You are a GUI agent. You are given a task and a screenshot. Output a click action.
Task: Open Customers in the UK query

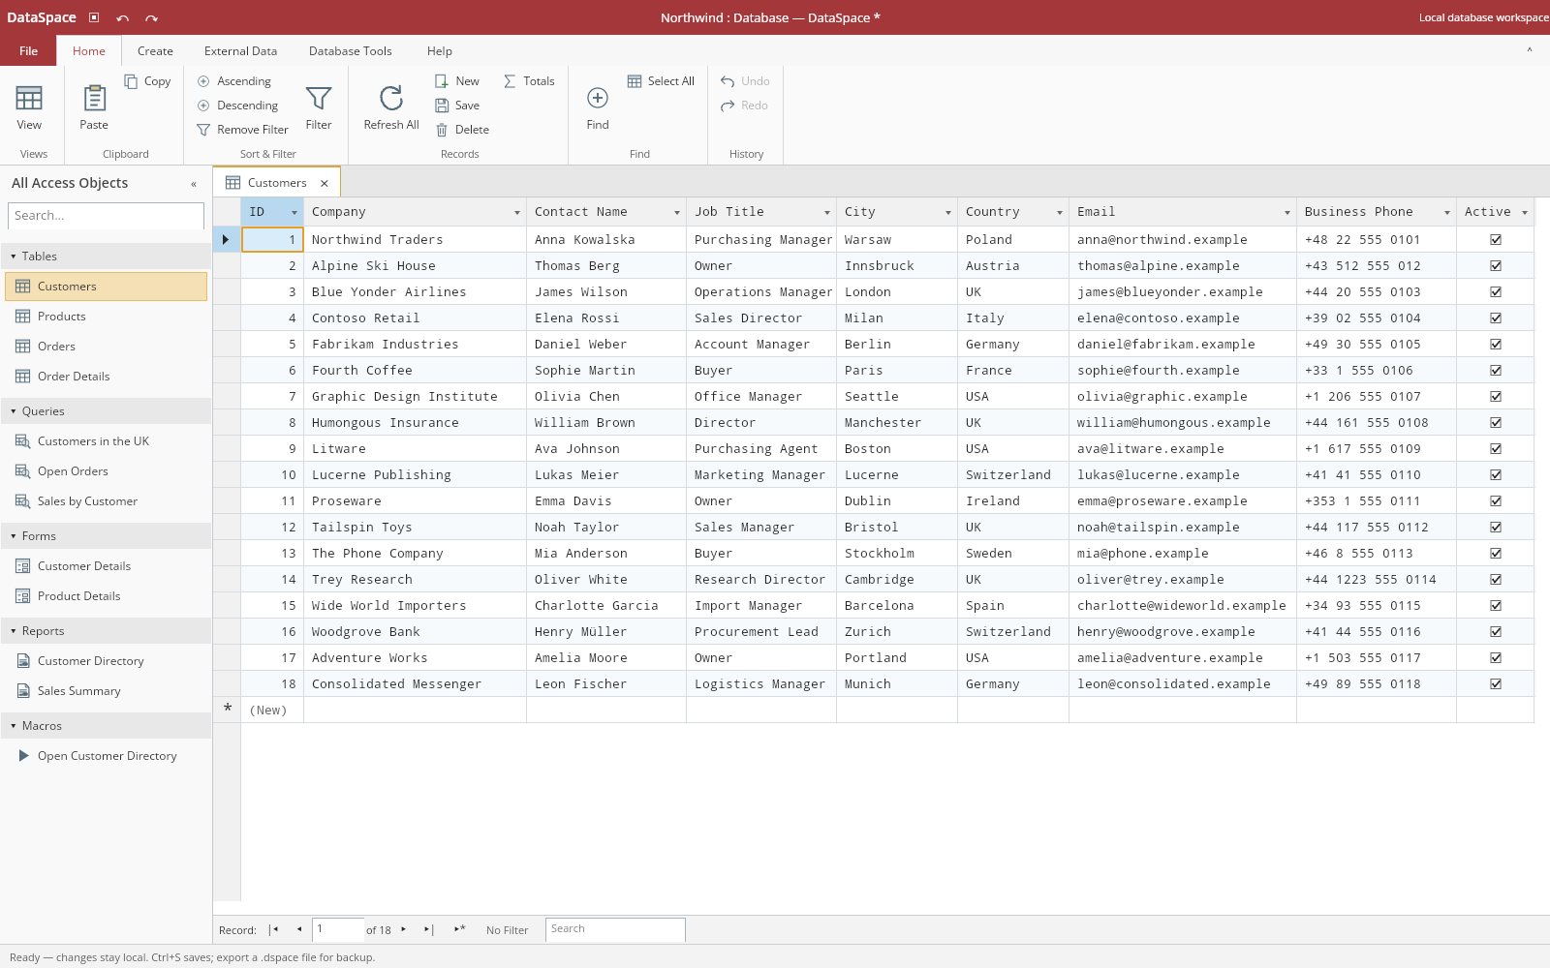pos(107,441)
